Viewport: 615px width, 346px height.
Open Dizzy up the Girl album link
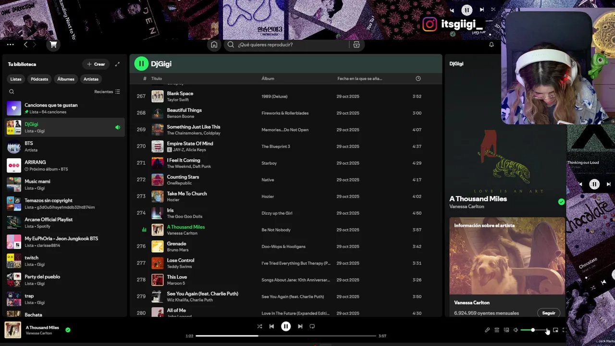point(277,213)
